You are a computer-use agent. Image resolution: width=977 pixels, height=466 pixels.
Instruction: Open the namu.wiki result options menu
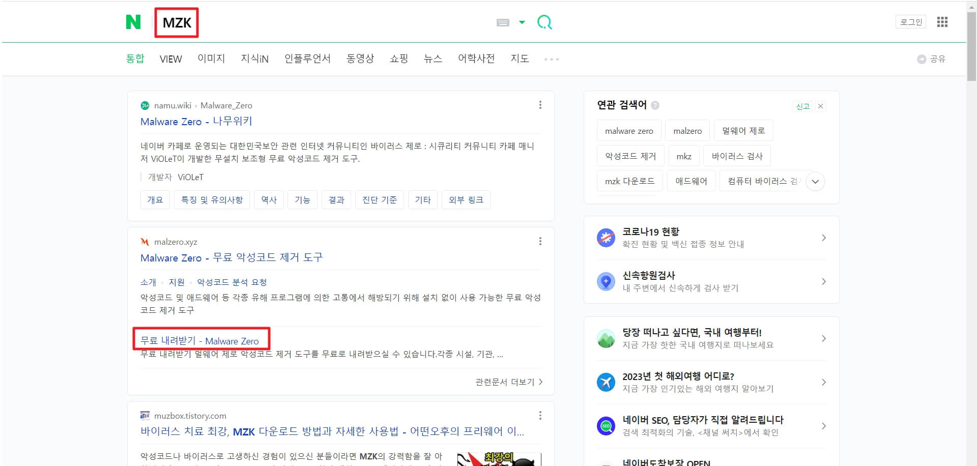coord(540,105)
